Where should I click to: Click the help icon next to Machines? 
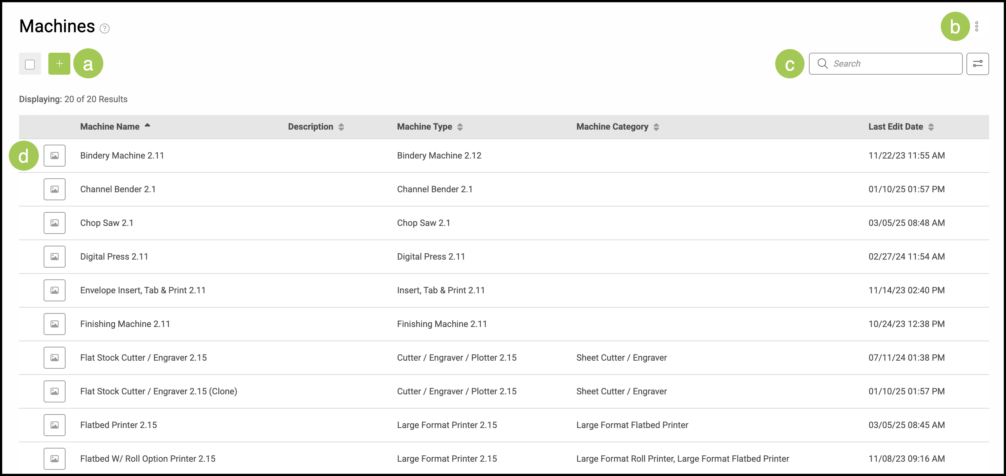104,29
